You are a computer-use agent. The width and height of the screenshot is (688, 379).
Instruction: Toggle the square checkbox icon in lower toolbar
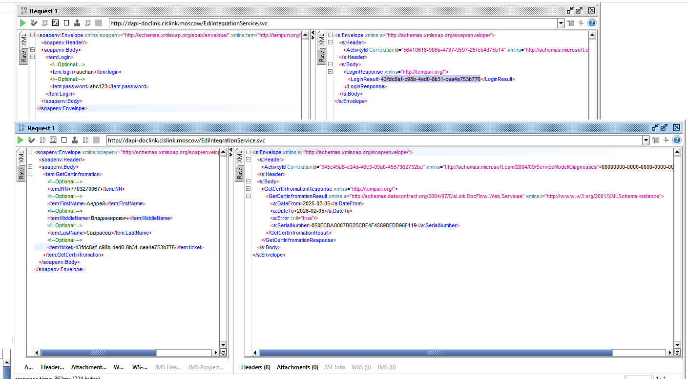point(64,140)
